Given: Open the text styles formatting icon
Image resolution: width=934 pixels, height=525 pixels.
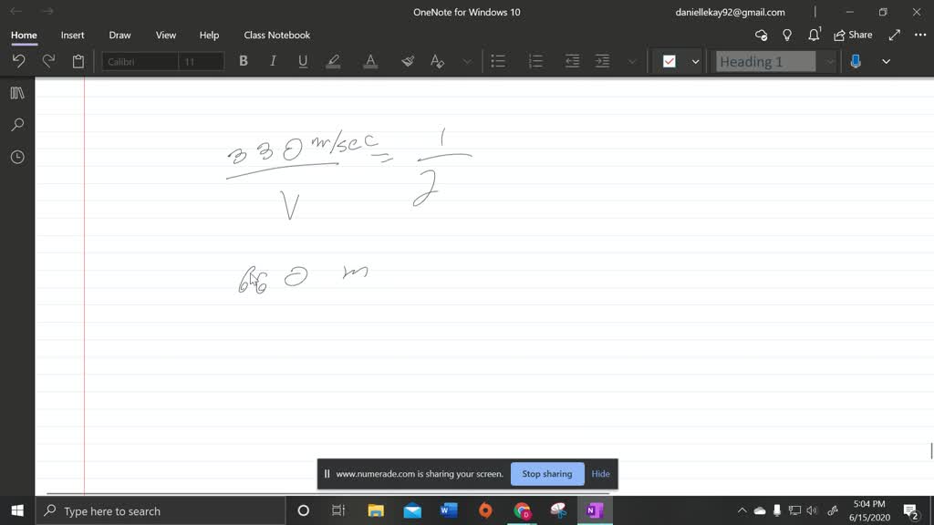Looking at the screenshot, I should coord(437,61).
